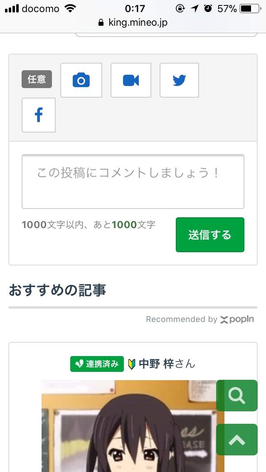This screenshot has width=266, height=472.
Task: Tap the clock showing 0:17 in status bar
Action: coord(135,8)
